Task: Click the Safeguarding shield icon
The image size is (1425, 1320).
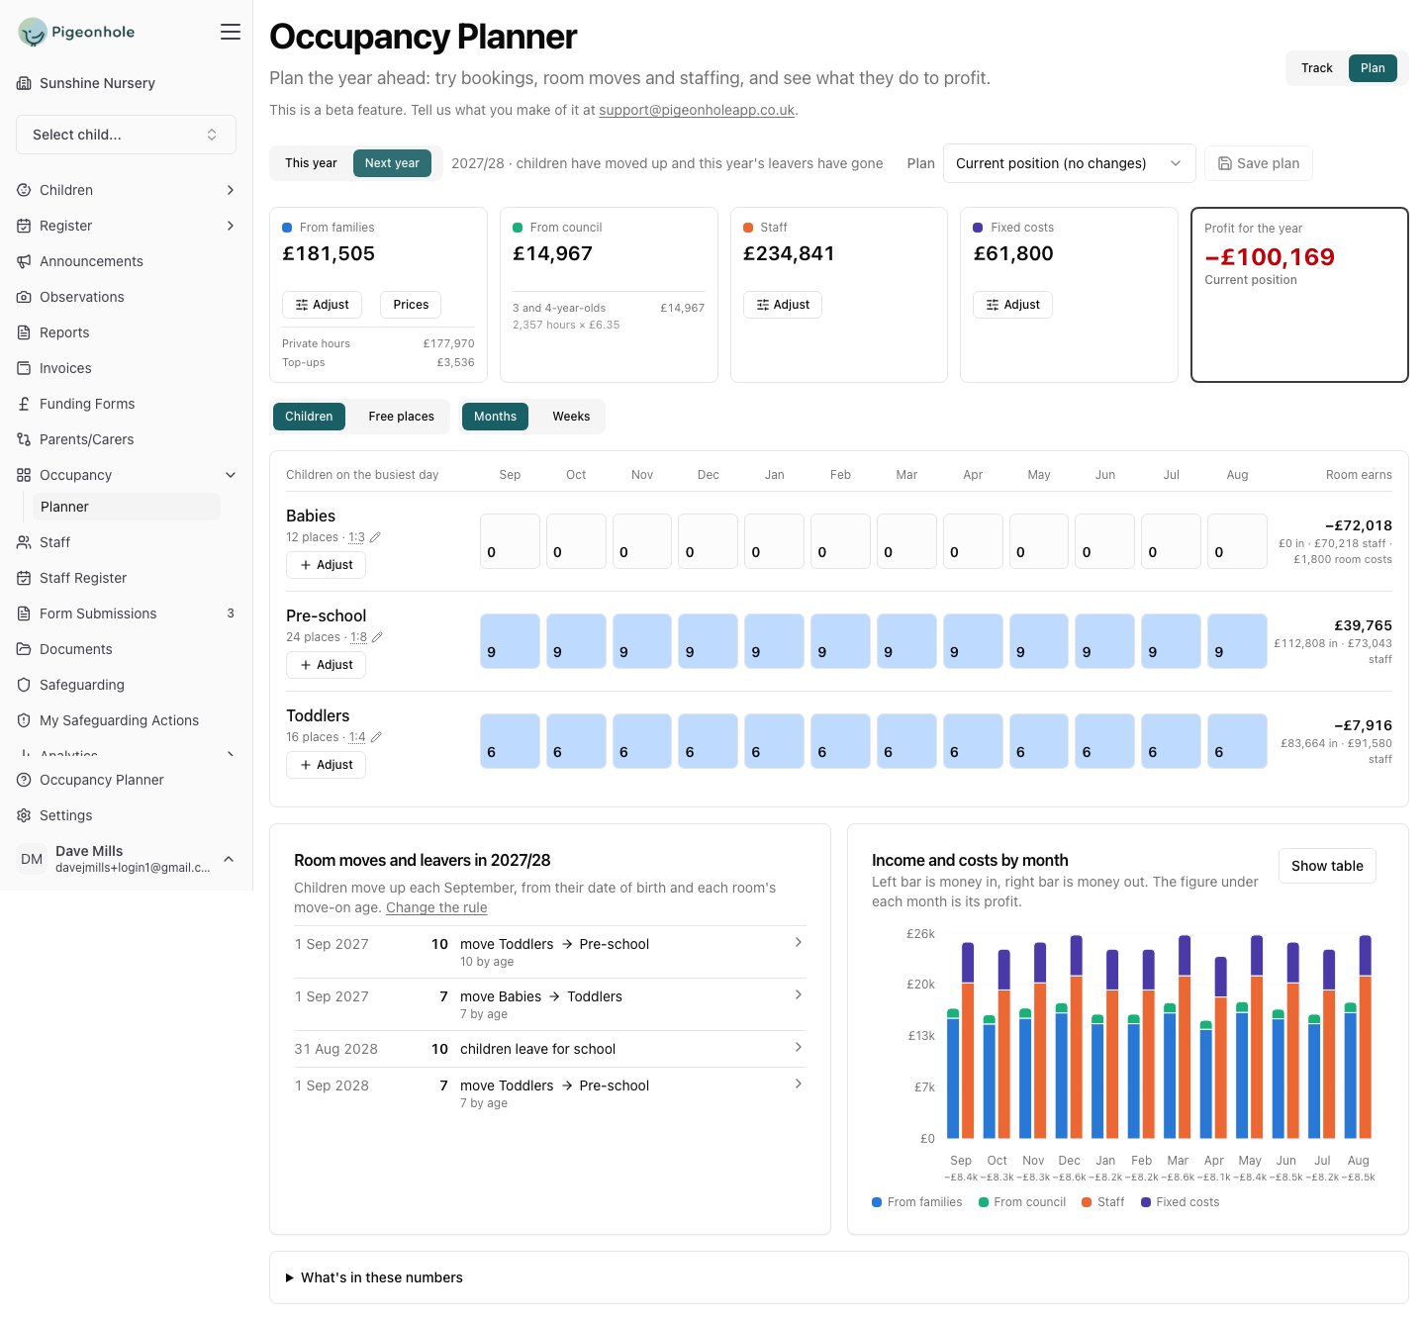Action: pos(24,685)
